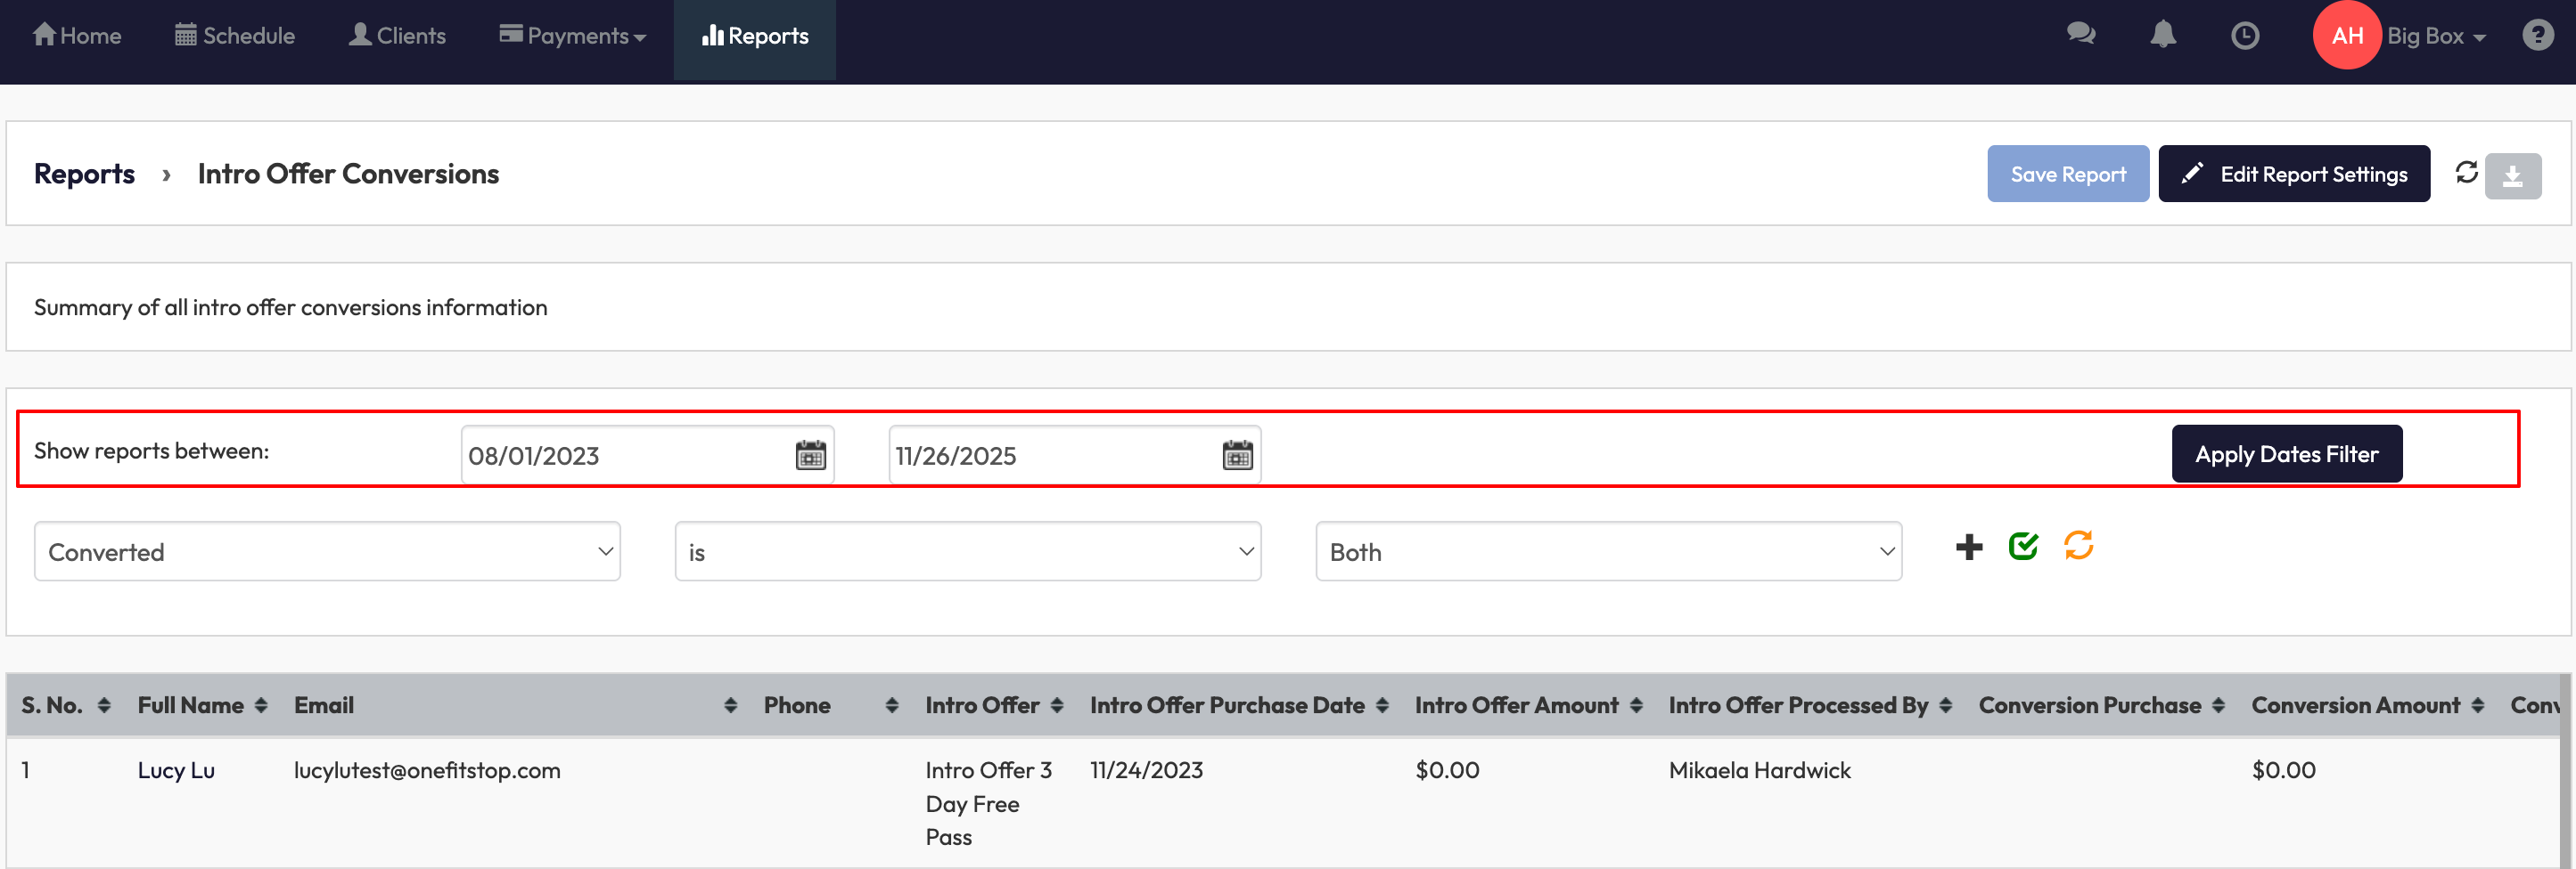Reset filters using orange refresh icon

click(x=2078, y=547)
